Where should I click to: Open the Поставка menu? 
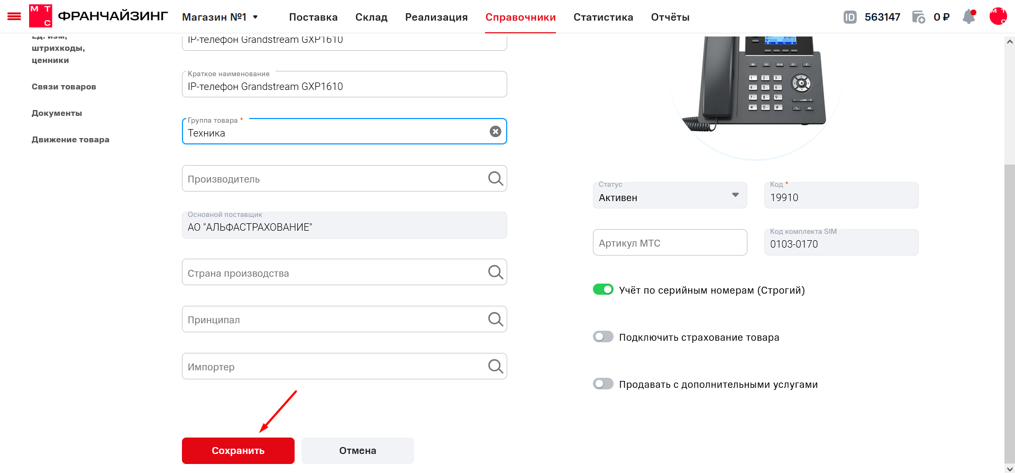[x=313, y=17]
